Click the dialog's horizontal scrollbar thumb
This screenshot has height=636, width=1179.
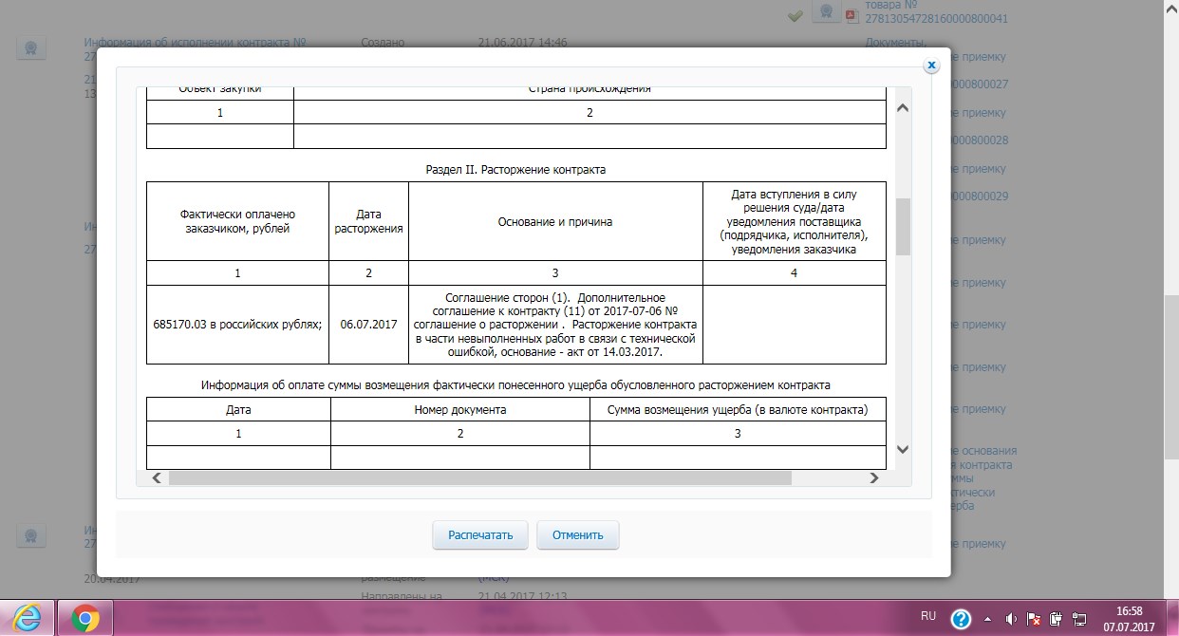pos(479,478)
